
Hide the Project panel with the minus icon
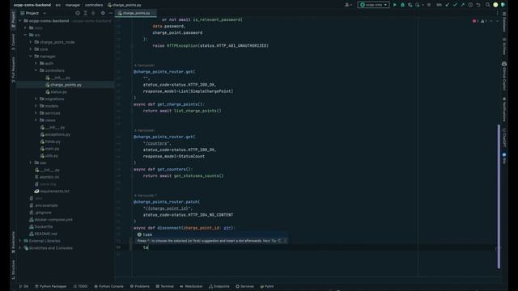pyautogui.click(x=110, y=13)
